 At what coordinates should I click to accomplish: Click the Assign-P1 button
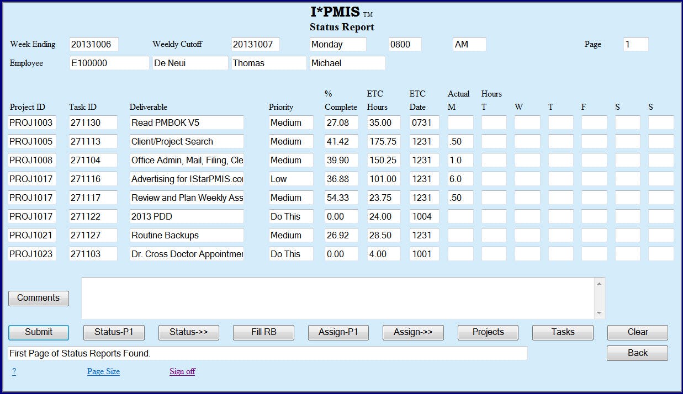[338, 332]
